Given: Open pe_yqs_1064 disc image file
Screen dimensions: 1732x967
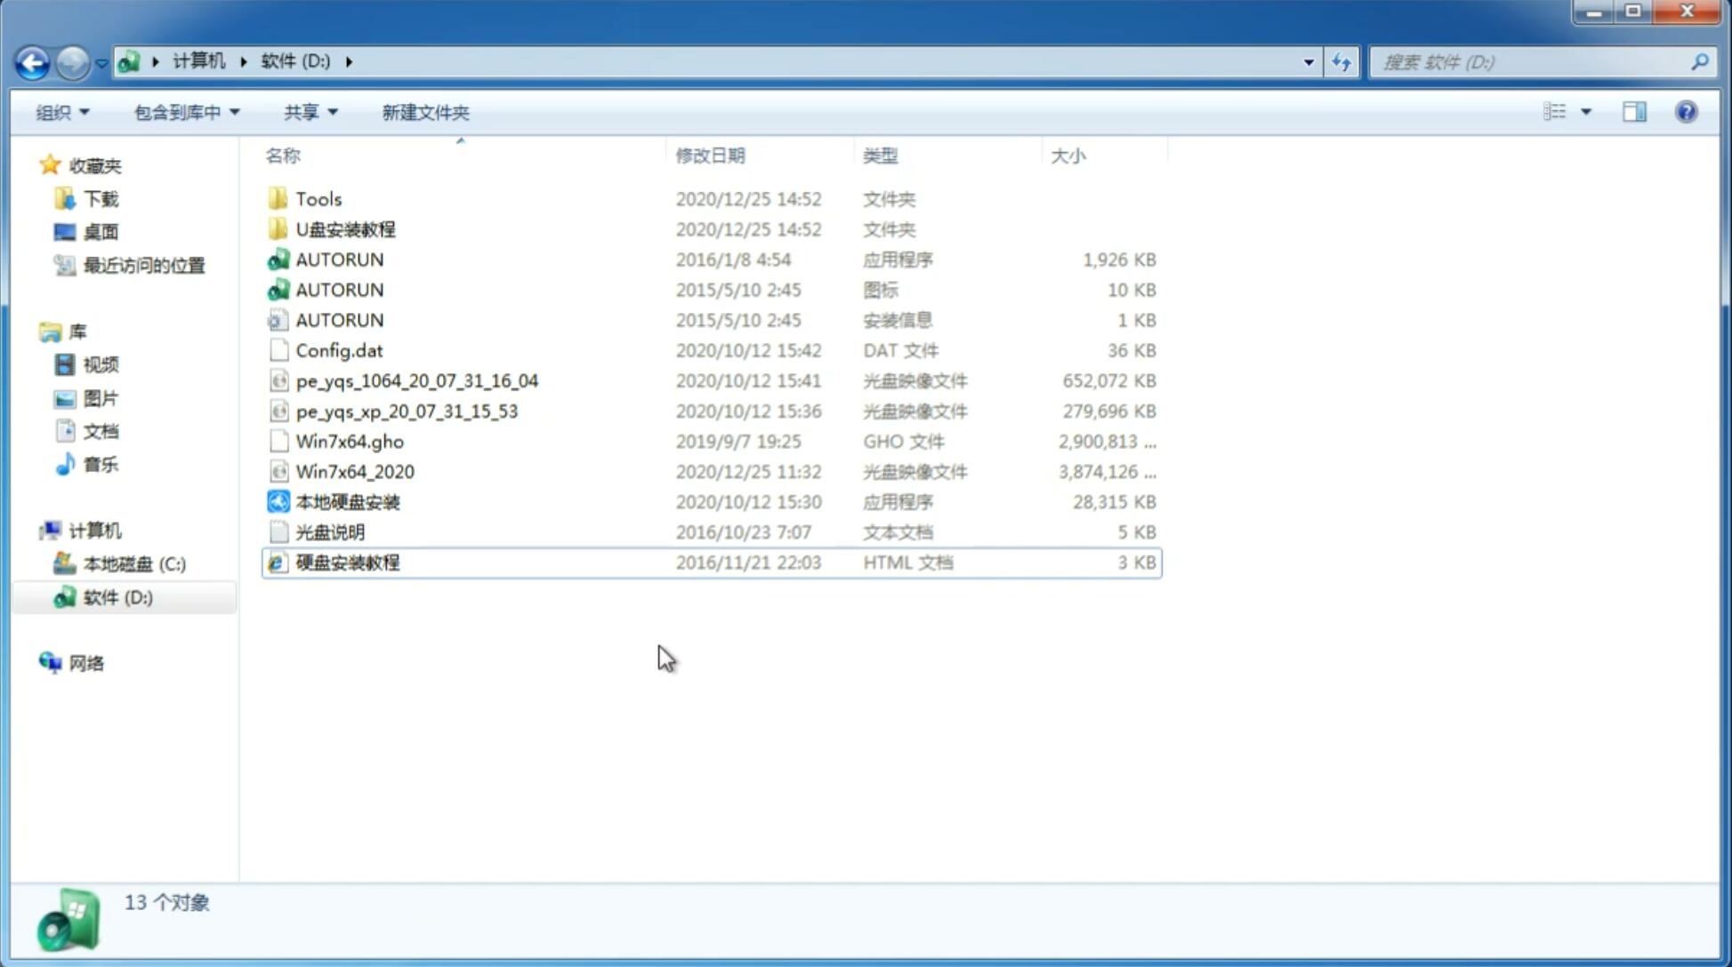Looking at the screenshot, I should click(416, 380).
